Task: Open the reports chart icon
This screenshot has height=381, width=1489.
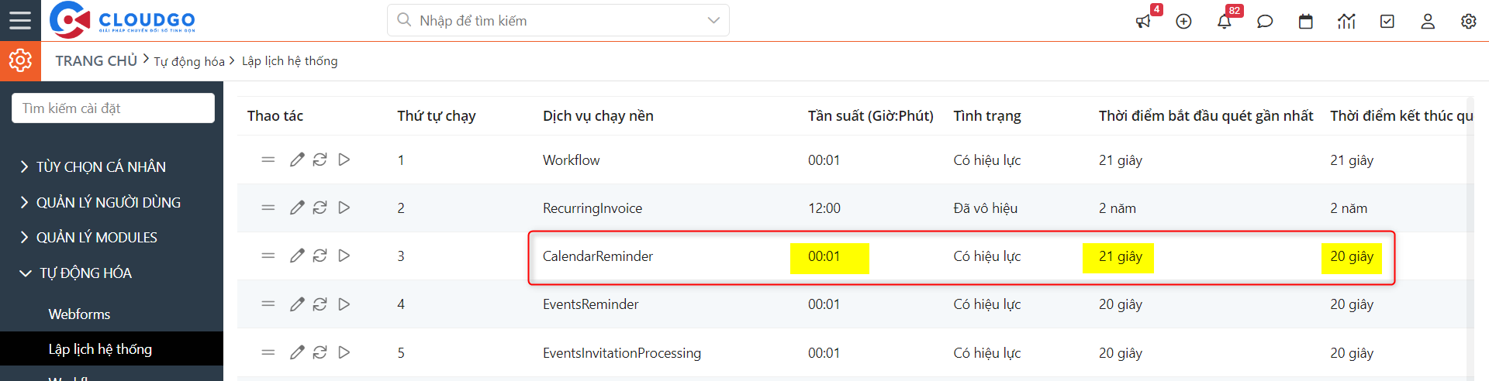Action: 1346,22
